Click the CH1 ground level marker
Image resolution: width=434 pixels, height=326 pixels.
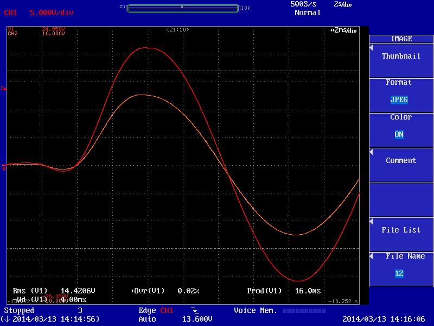(4, 167)
